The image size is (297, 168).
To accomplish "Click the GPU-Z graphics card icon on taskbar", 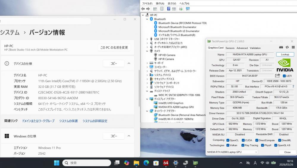I will coord(195,163).
